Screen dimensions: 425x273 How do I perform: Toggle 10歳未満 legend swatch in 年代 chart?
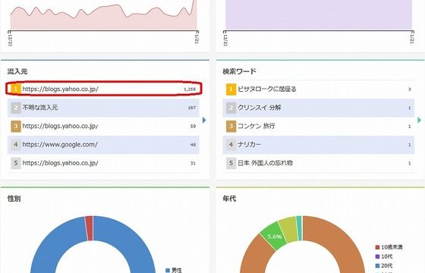377,247
